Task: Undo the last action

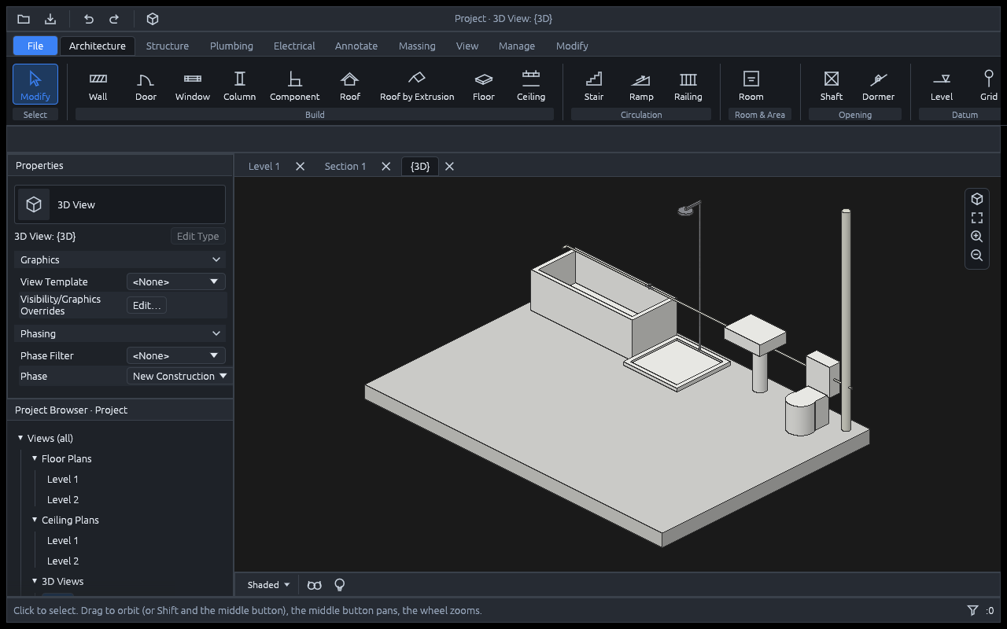Action: [89, 19]
